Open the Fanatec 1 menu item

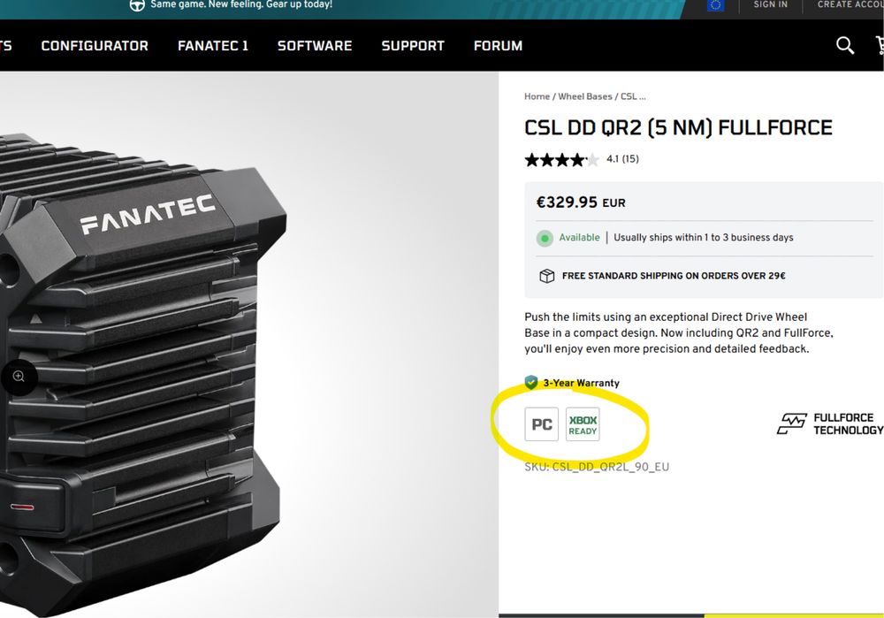tap(213, 46)
